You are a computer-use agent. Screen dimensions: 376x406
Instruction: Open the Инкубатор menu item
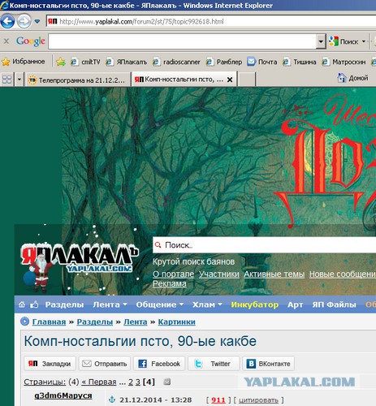tap(254, 304)
